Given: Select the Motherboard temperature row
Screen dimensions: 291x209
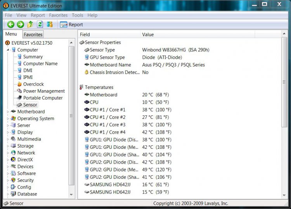Looking at the screenshot, I should (x=126, y=95).
